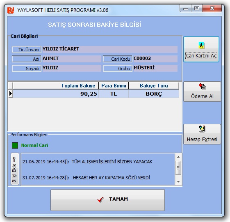230x222 pixels.
Task: Add a note using the Bilgi Ekle button
Action: pyautogui.click(x=15, y=169)
